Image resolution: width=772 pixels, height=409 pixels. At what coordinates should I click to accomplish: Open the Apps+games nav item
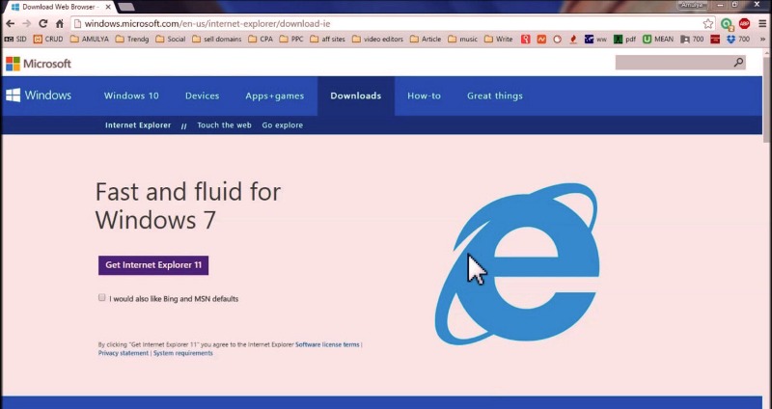click(x=275, y=95)
